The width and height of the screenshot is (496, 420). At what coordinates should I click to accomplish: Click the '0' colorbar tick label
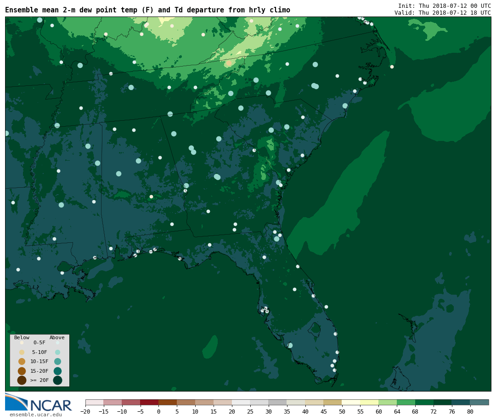point(159,411)
